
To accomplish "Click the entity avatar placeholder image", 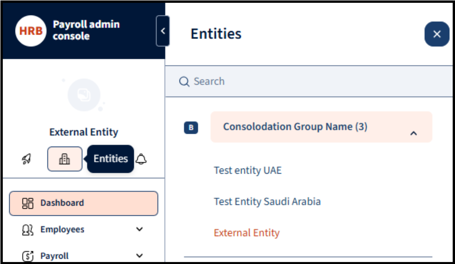I will point(84,95).
